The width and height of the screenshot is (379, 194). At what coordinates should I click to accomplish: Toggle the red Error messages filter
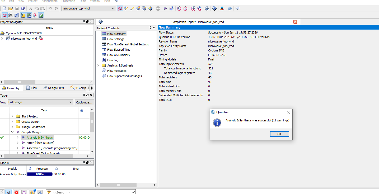click(x=16, y=192)
